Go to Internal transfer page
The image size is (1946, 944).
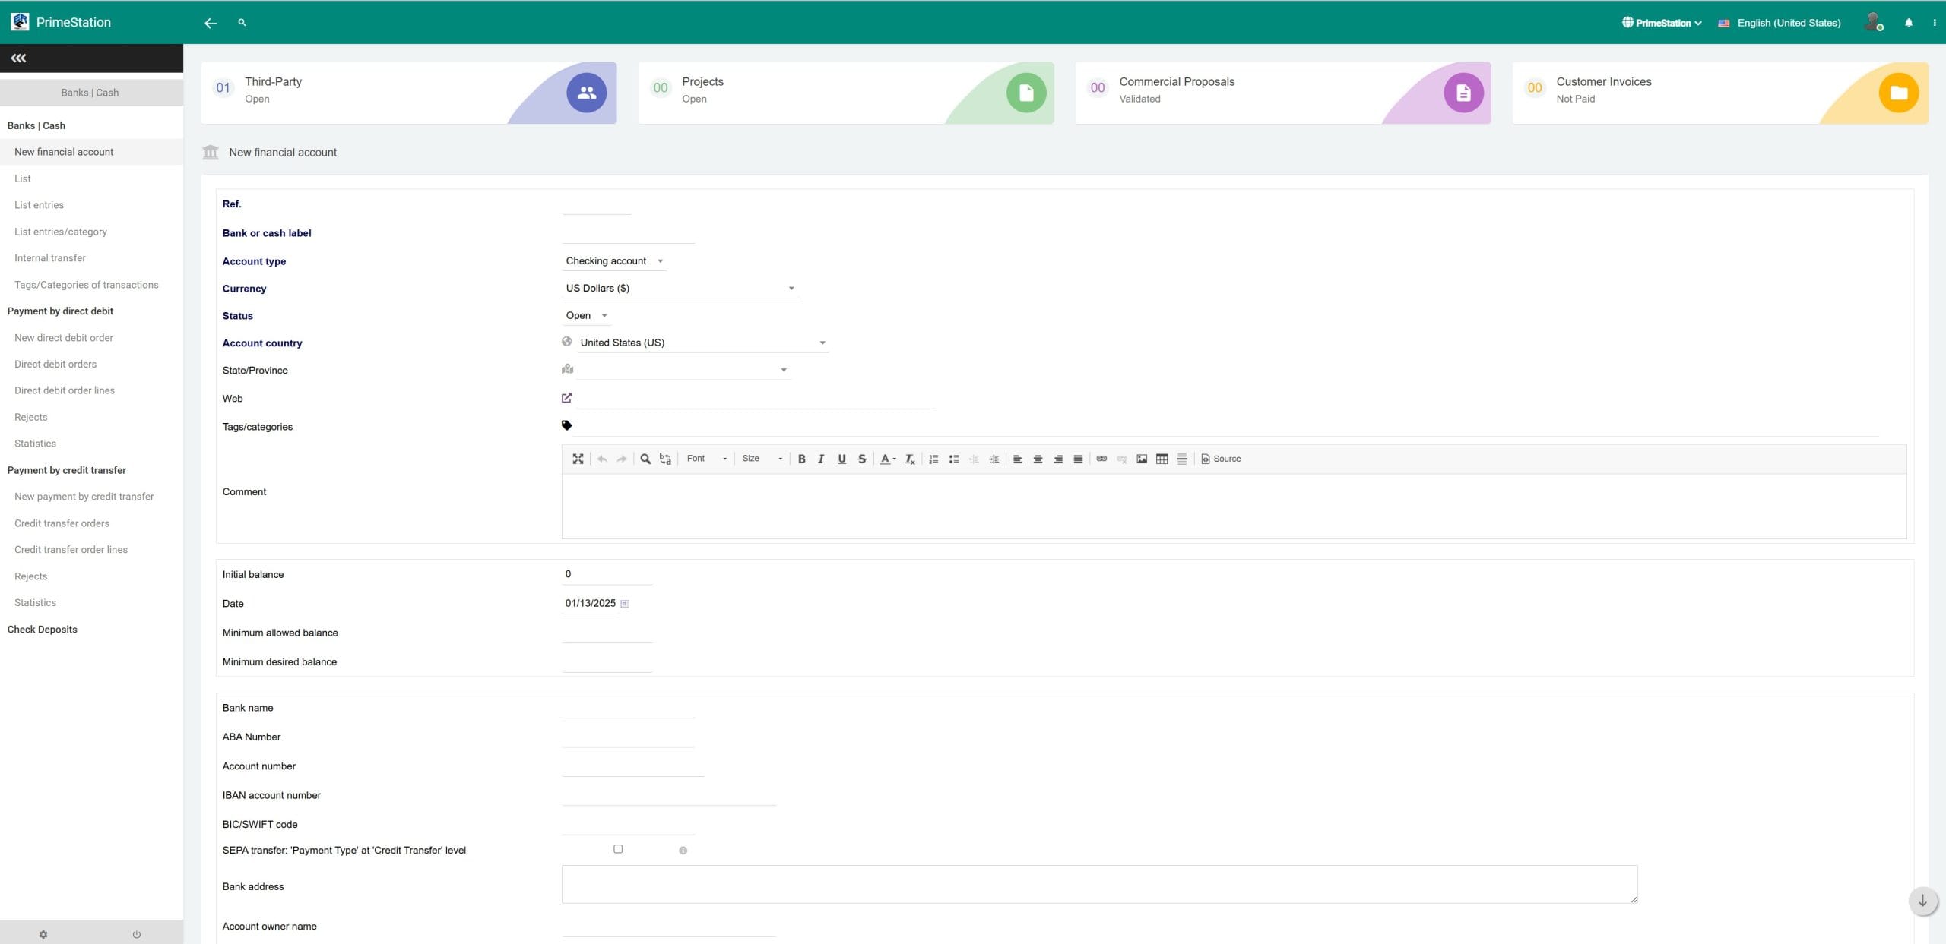click(x=49, y=257)
